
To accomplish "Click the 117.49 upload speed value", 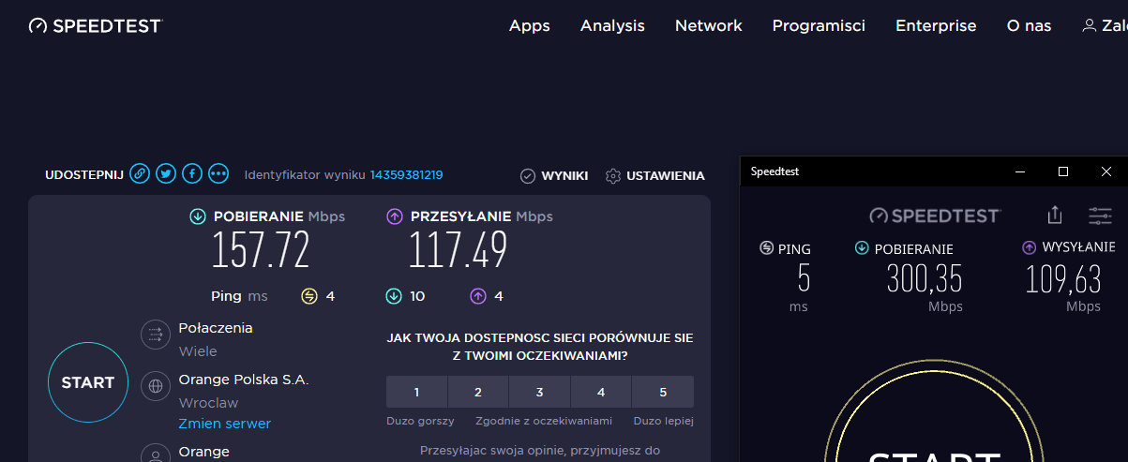I will 459,250.
